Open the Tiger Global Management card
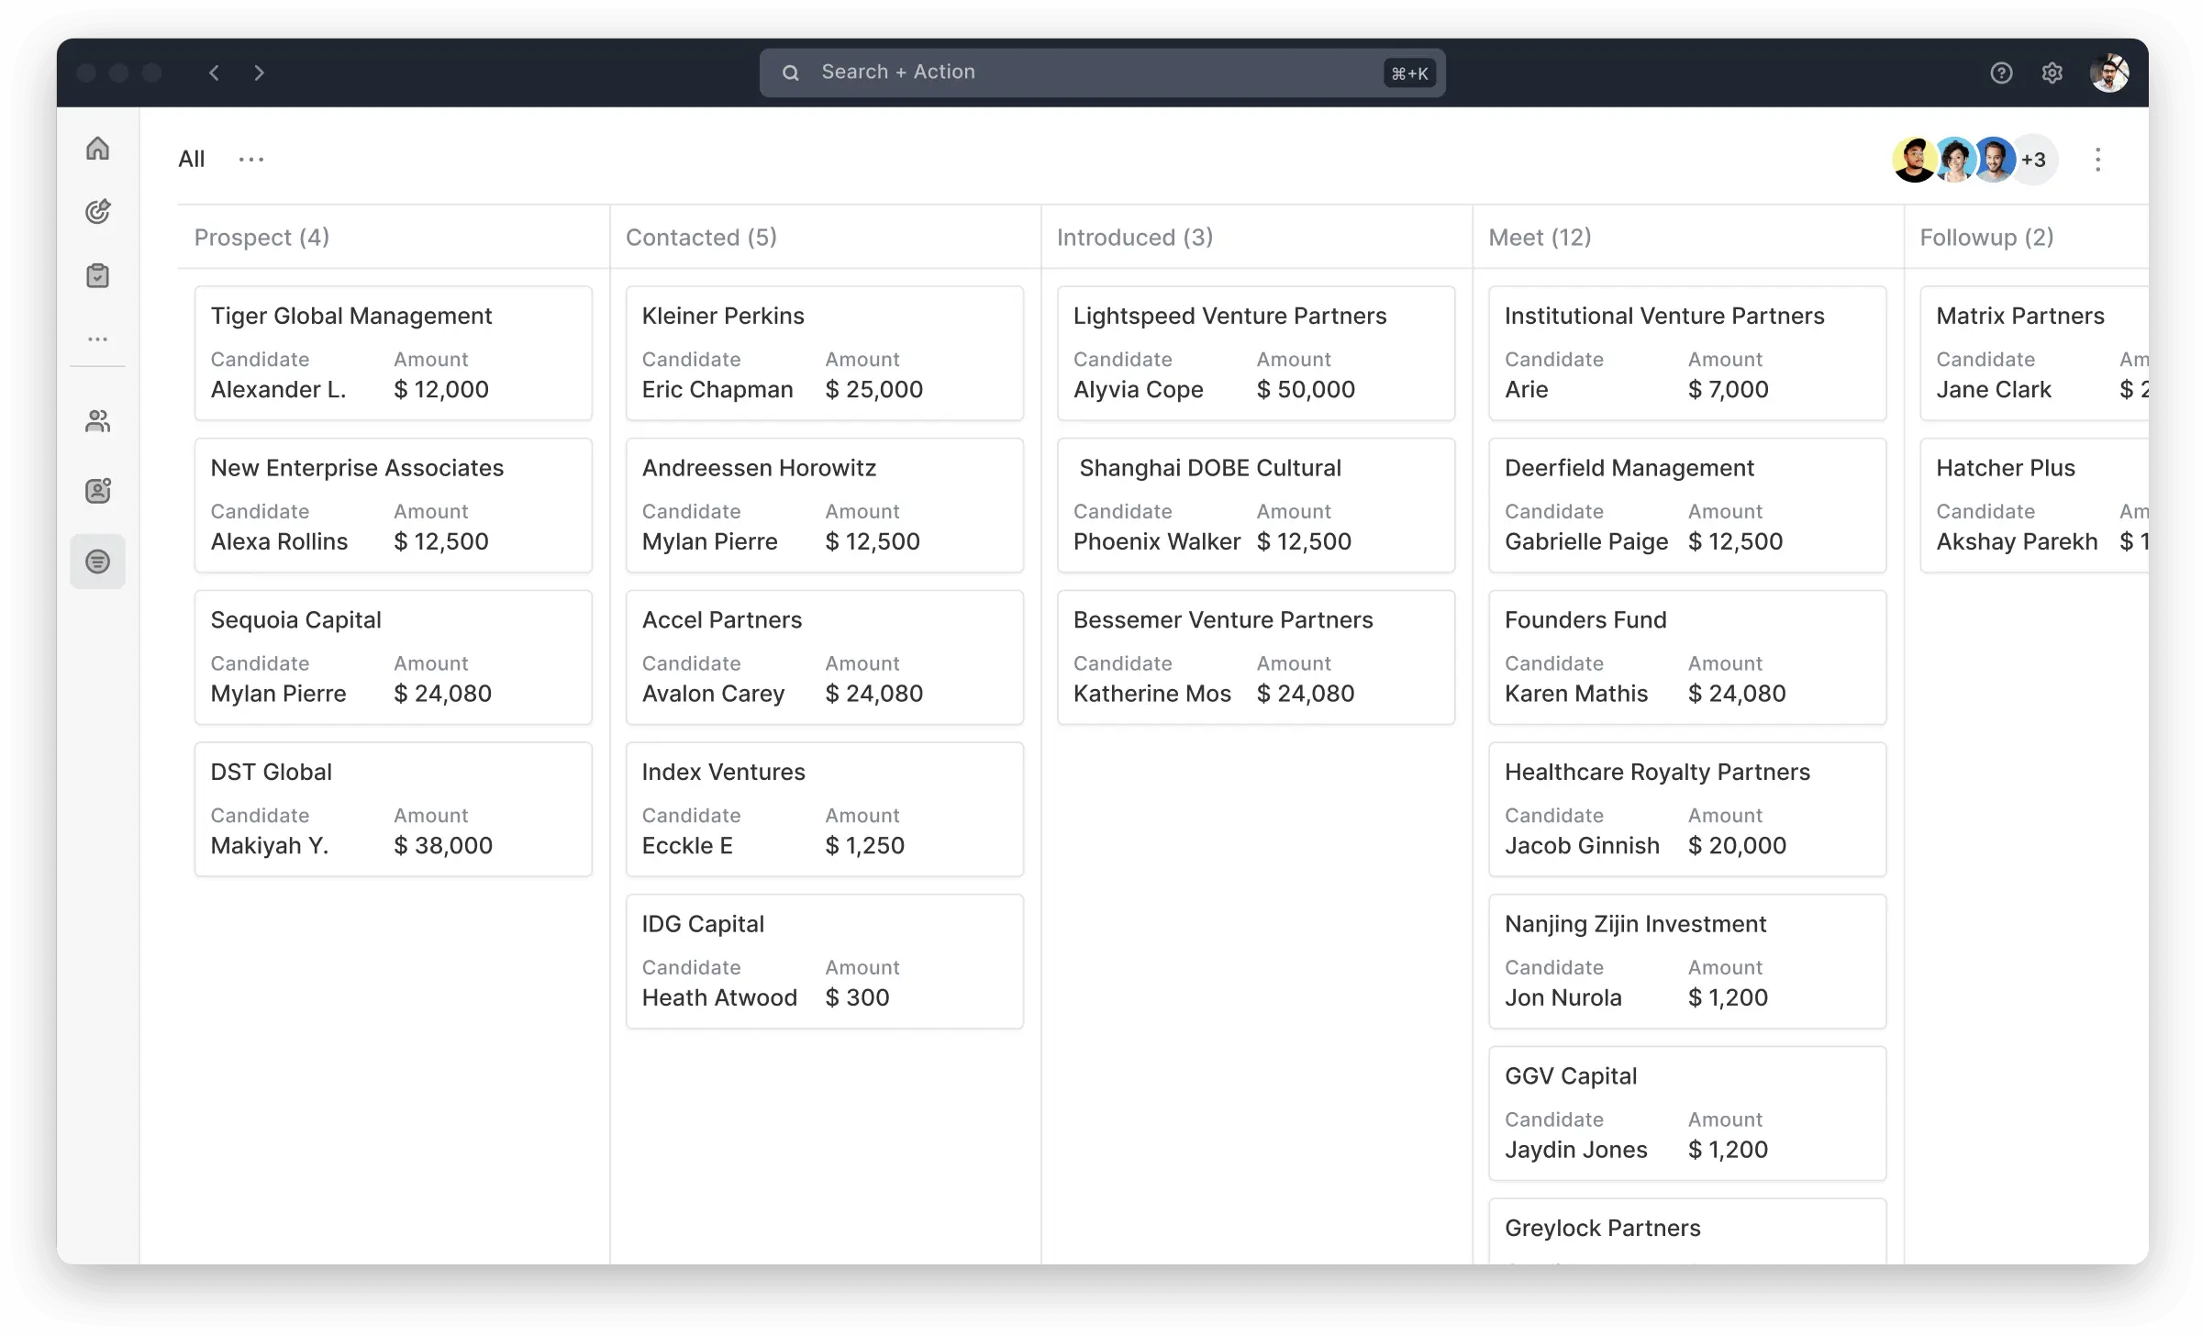The image size is (2202, 1336). pos(393,353)
